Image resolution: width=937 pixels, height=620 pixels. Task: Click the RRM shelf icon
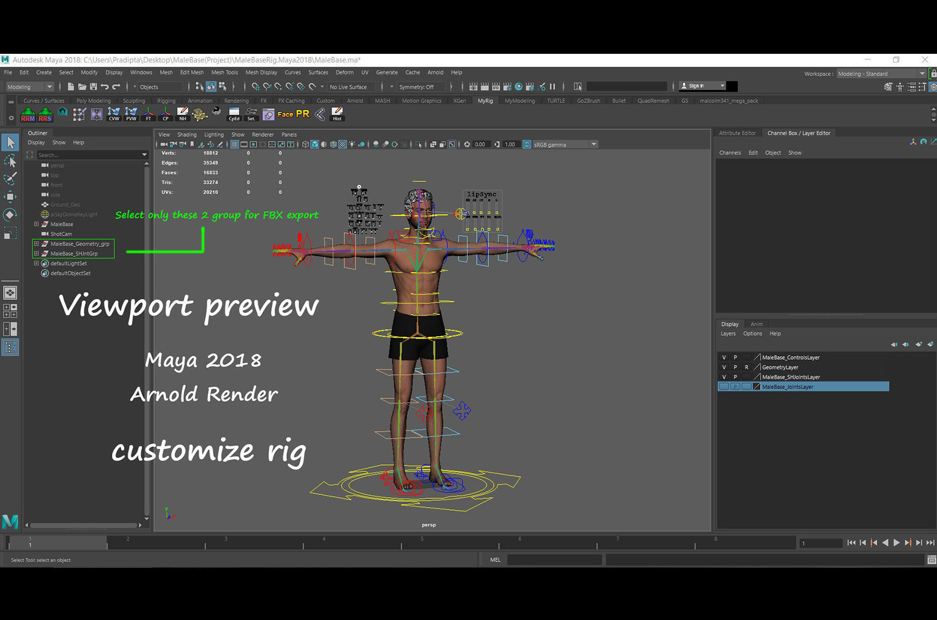(x=28, y=114)
